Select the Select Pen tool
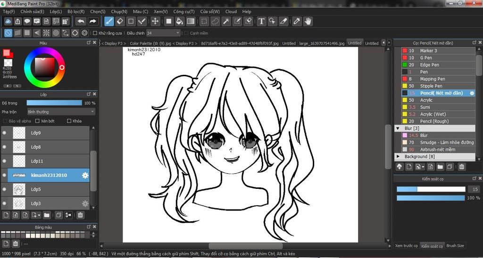Screen dimensions: 483x258 [x=237, y=21]
